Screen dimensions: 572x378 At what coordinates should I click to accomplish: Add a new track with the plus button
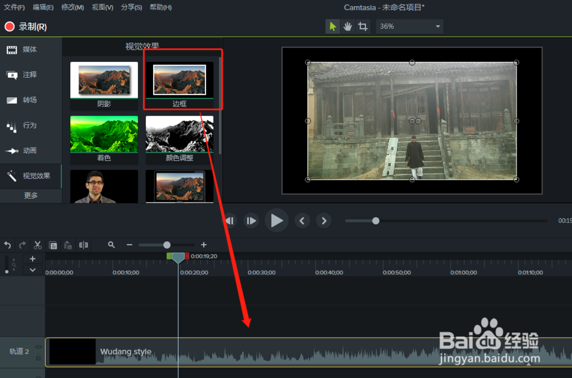click(x=33, y=258)
